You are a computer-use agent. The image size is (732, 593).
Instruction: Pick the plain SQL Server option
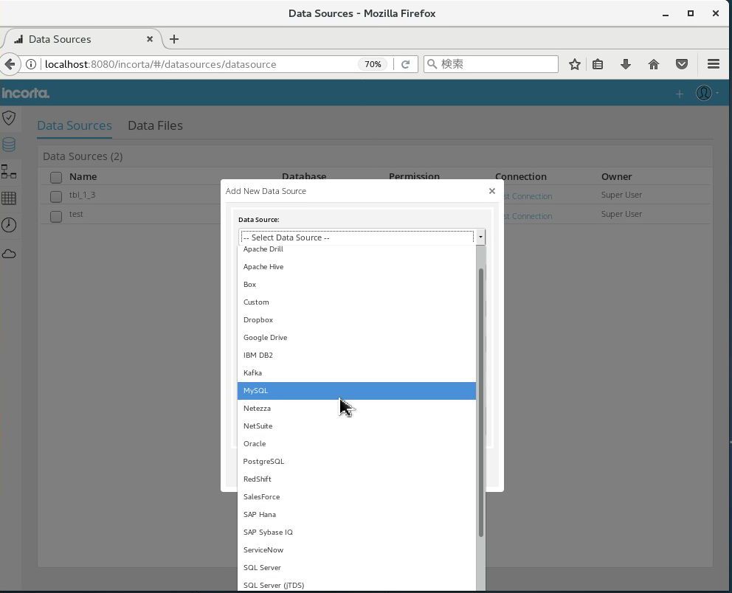(x=356, y=568)
